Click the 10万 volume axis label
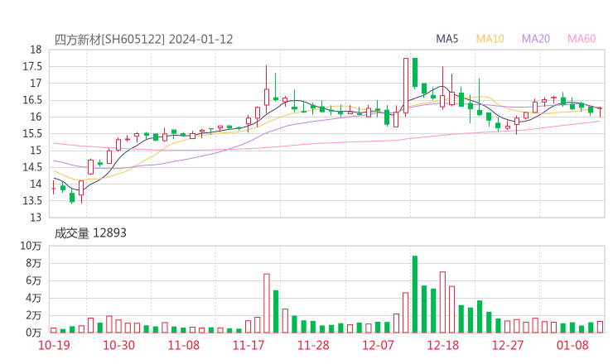Screen dimensions: 613x364 pos(31,246)
